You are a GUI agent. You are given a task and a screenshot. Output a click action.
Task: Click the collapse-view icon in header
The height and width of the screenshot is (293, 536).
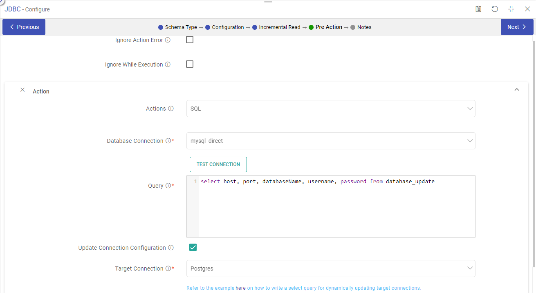pos(511,9)
